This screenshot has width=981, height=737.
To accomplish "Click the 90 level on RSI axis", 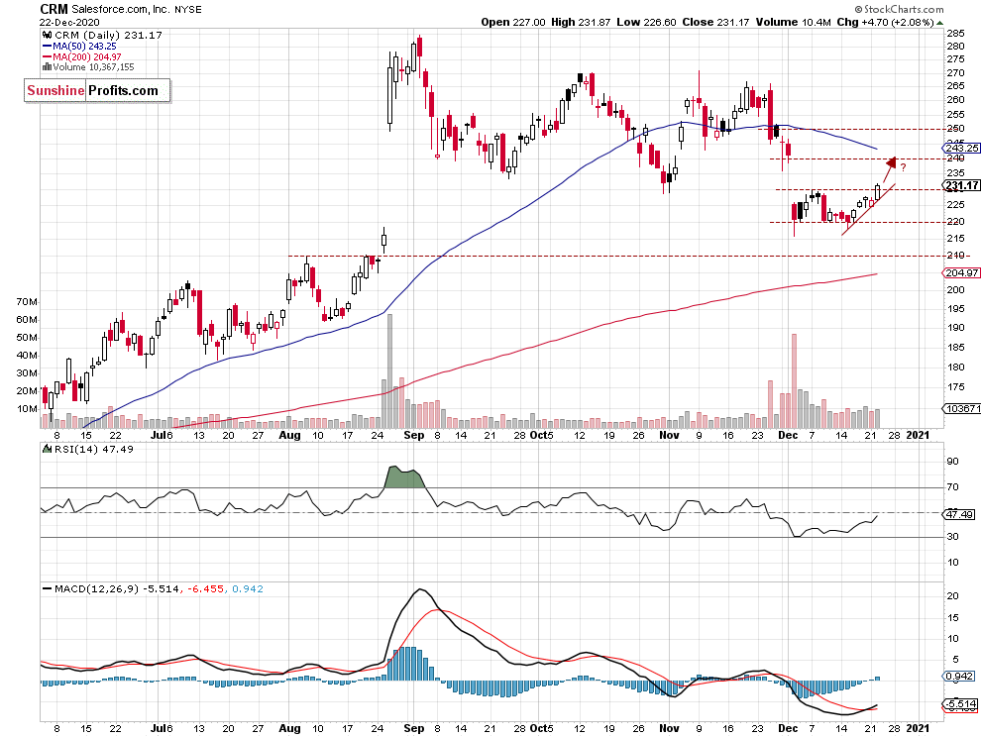I will click(952, 462).
